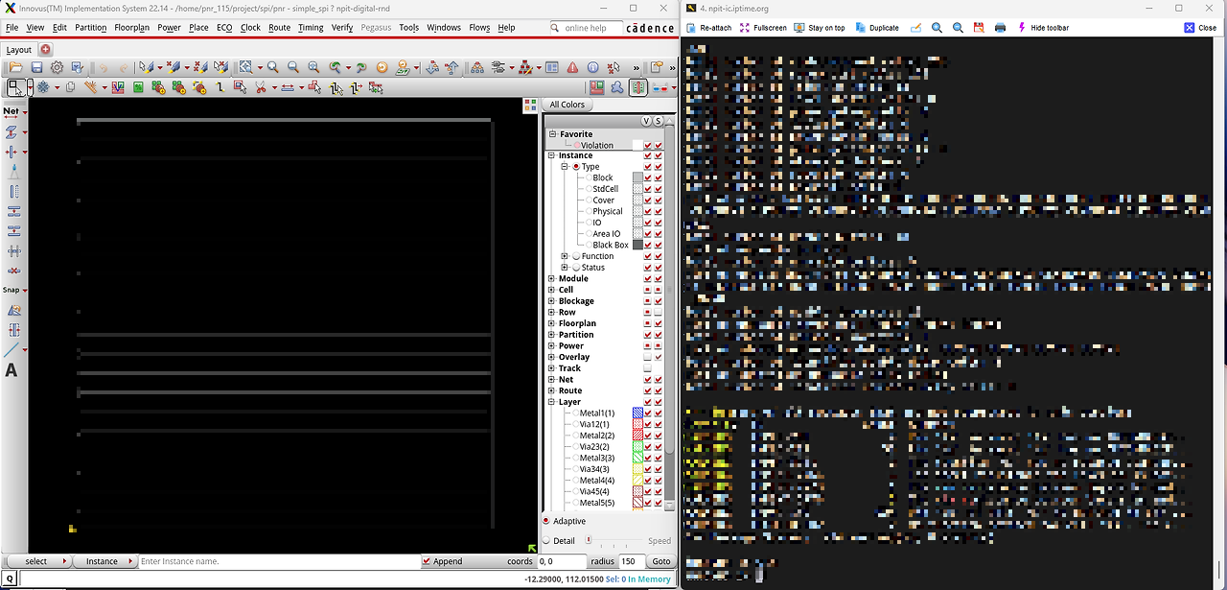This screenshot has height=590, width=1227.
Task: Click Re-attach in terminal toolbar
Action: (x=708, y=28)
